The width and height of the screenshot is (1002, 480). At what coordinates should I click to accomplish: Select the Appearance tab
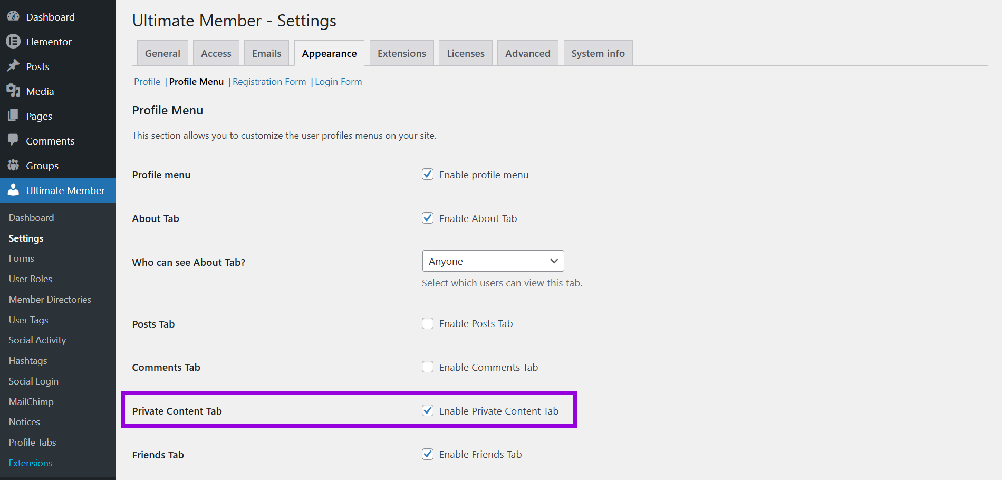coord(329,53)
